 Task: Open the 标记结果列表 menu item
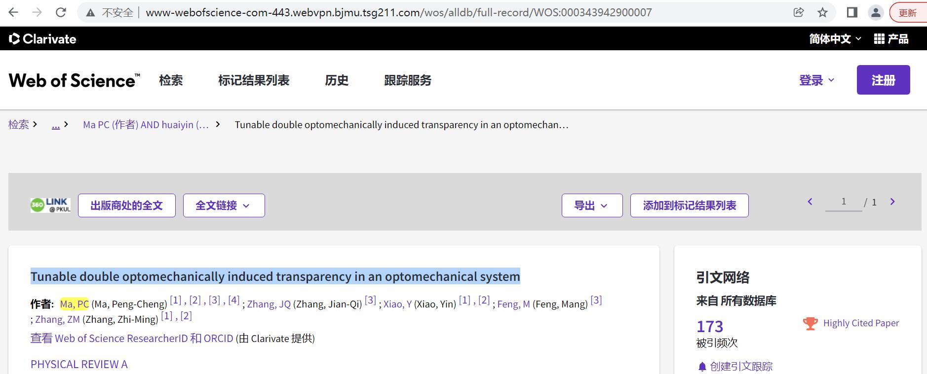pos(254,80)
